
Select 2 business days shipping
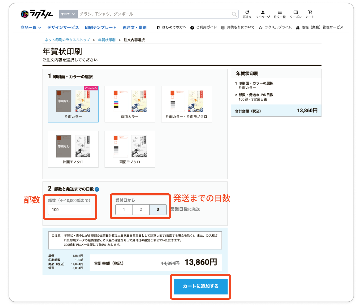tap(141, 209)
